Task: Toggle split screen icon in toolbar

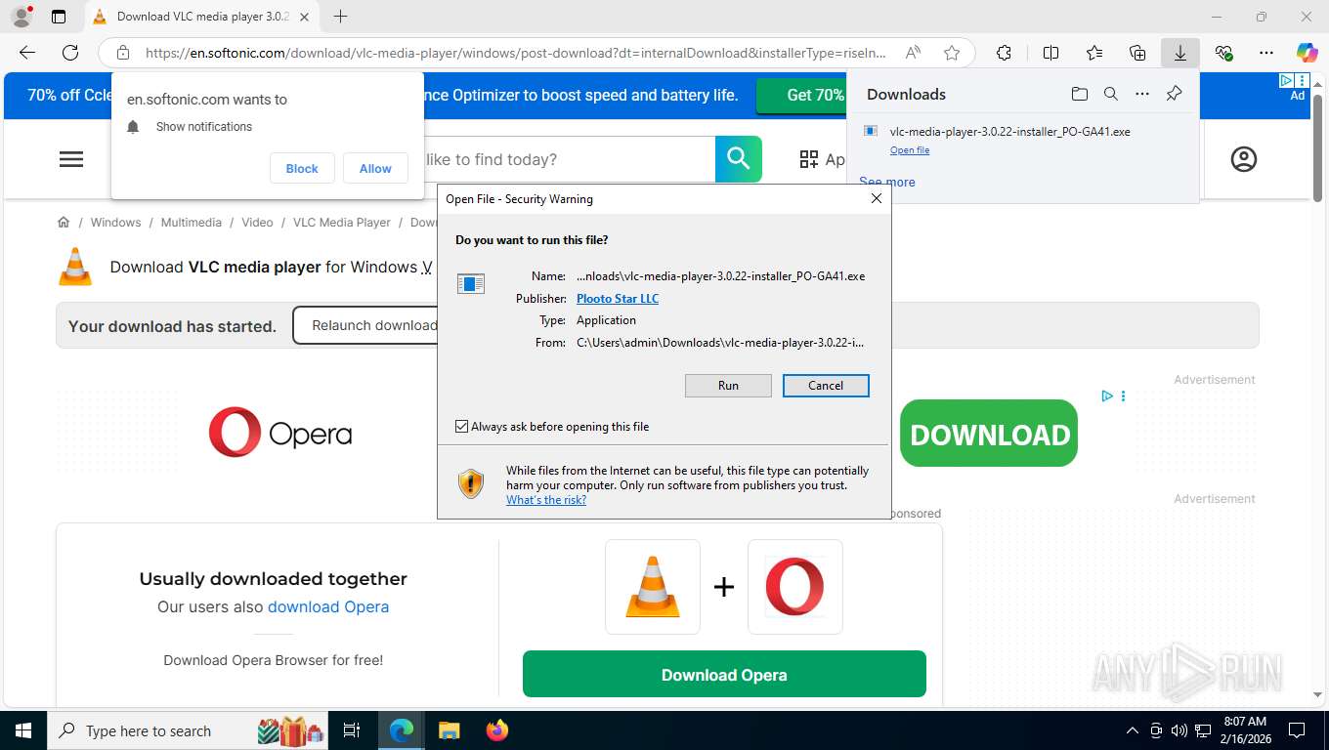Action: (x=1050, y=53)
